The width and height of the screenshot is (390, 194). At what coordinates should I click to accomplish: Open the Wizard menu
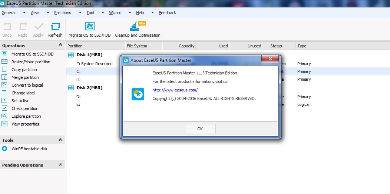(x=115, y=13)
